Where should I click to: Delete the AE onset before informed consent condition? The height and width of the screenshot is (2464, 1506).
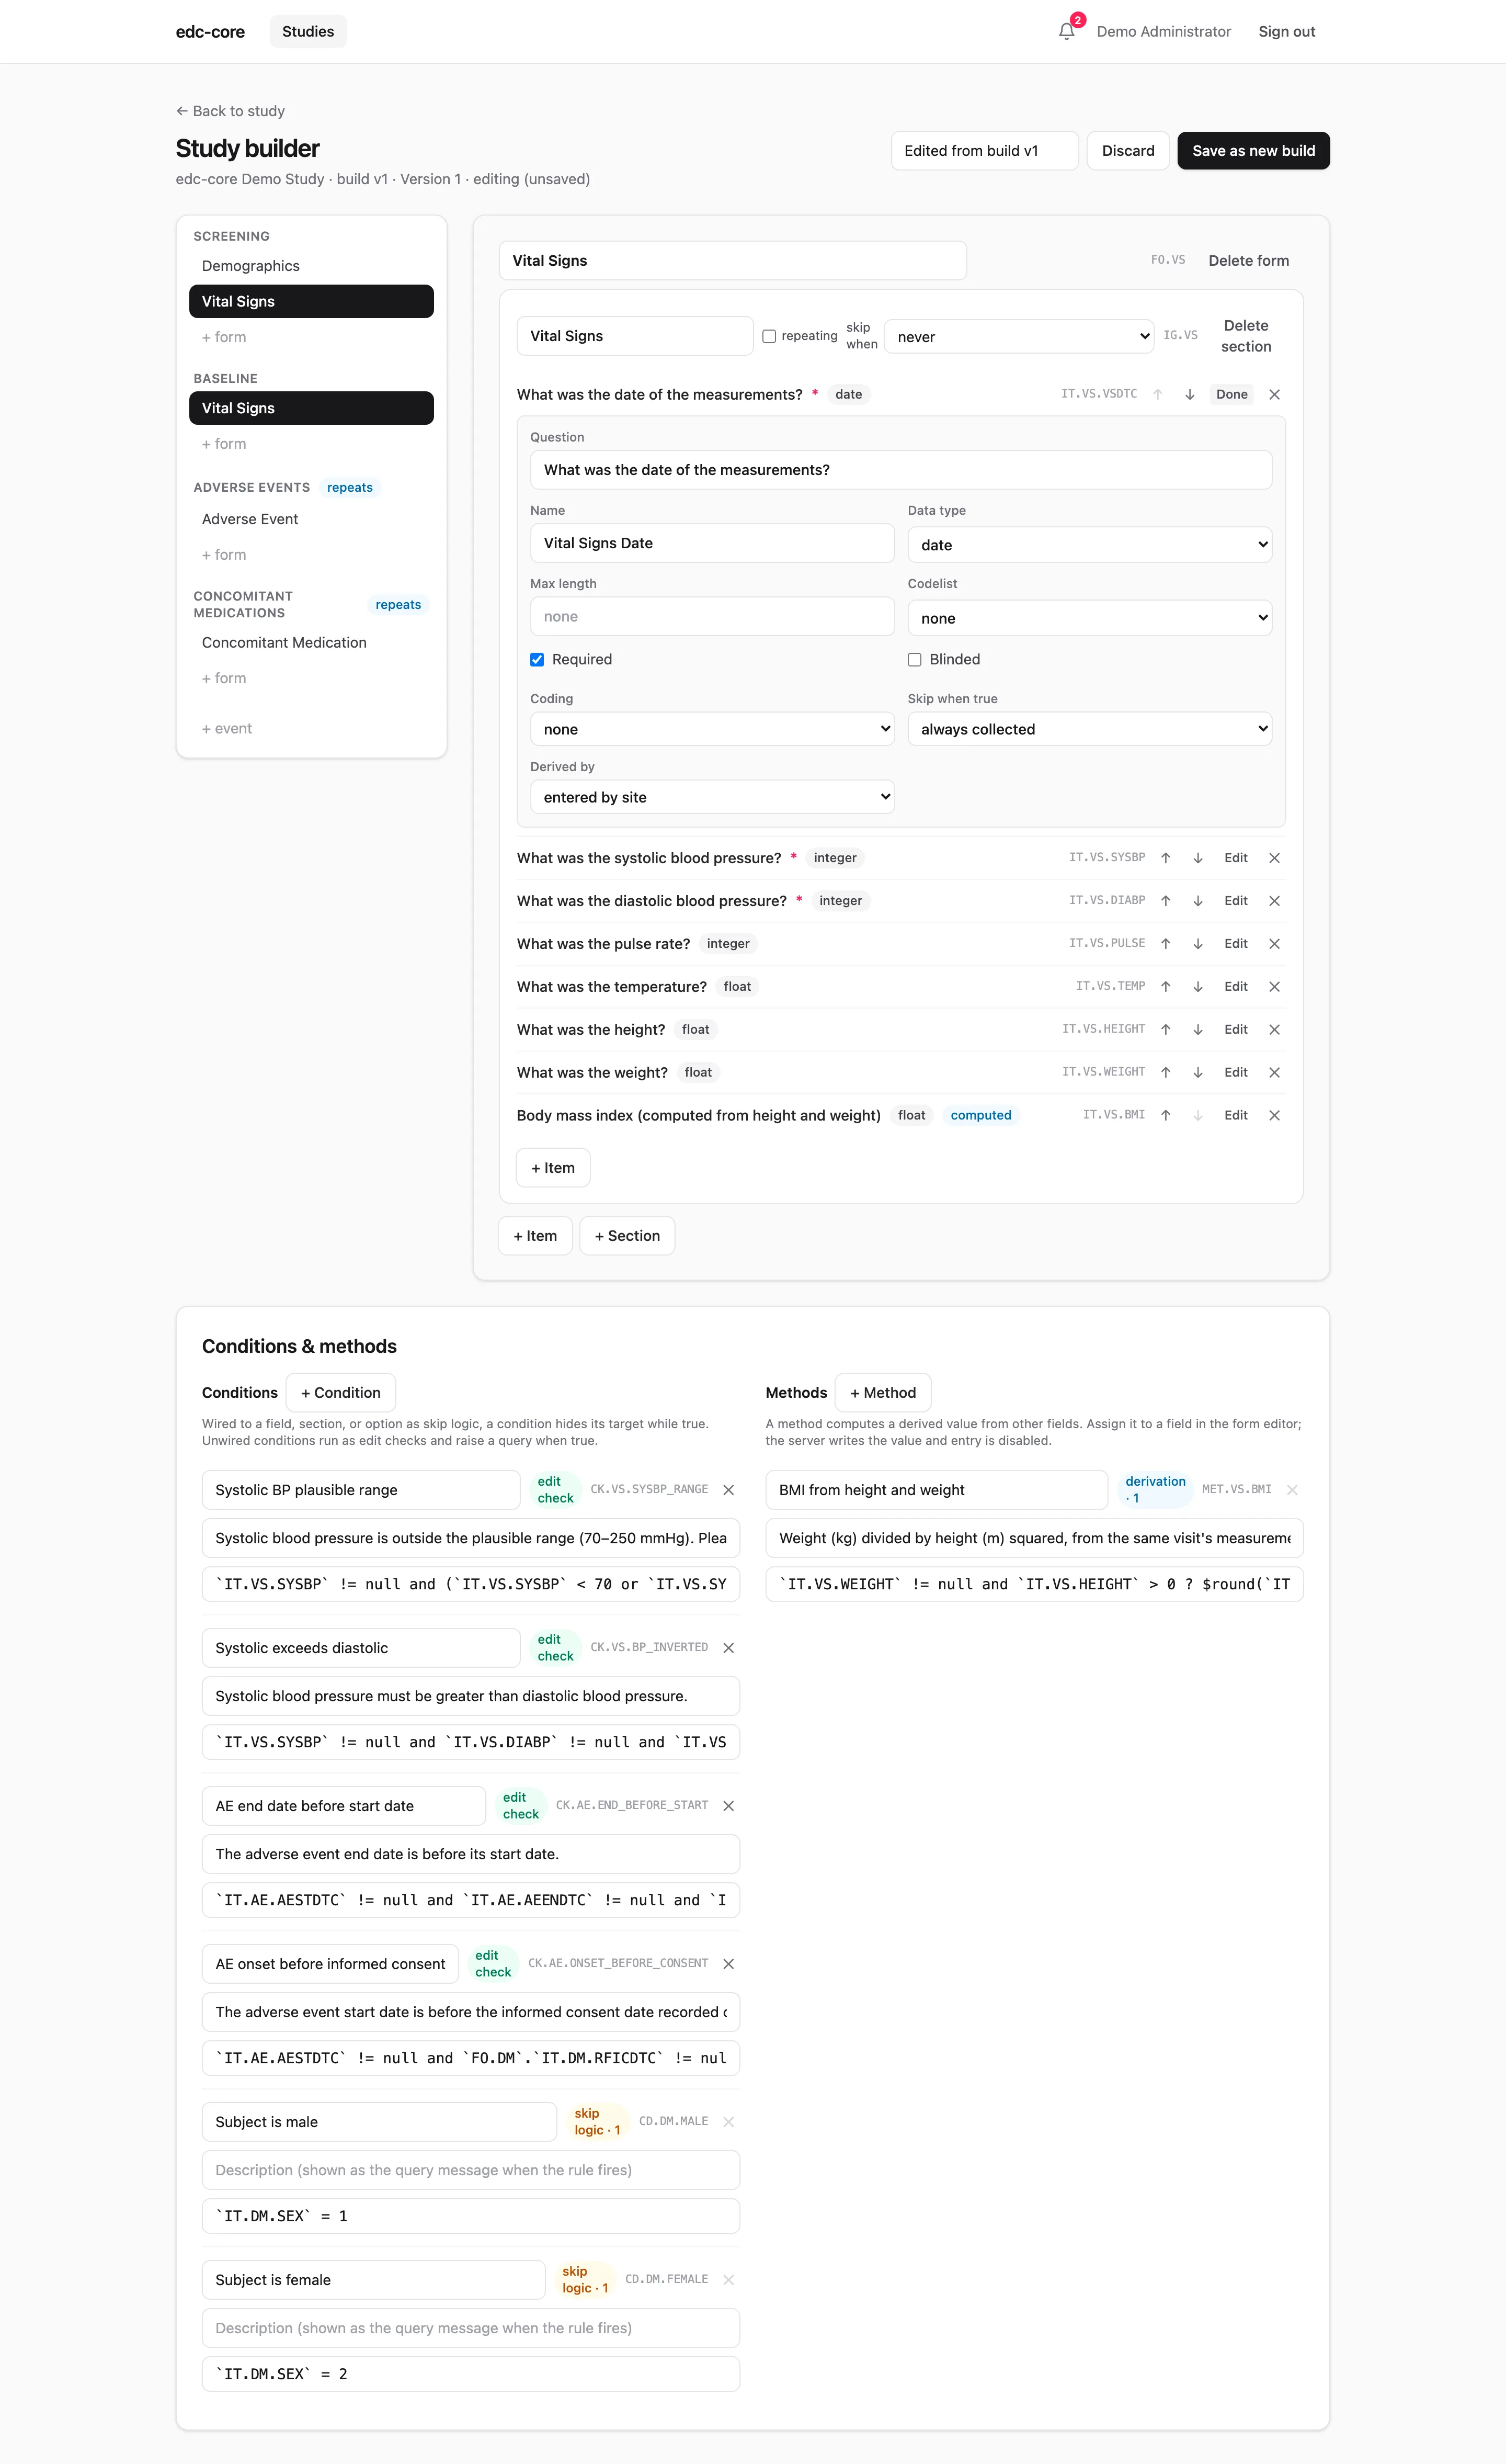728,1964
